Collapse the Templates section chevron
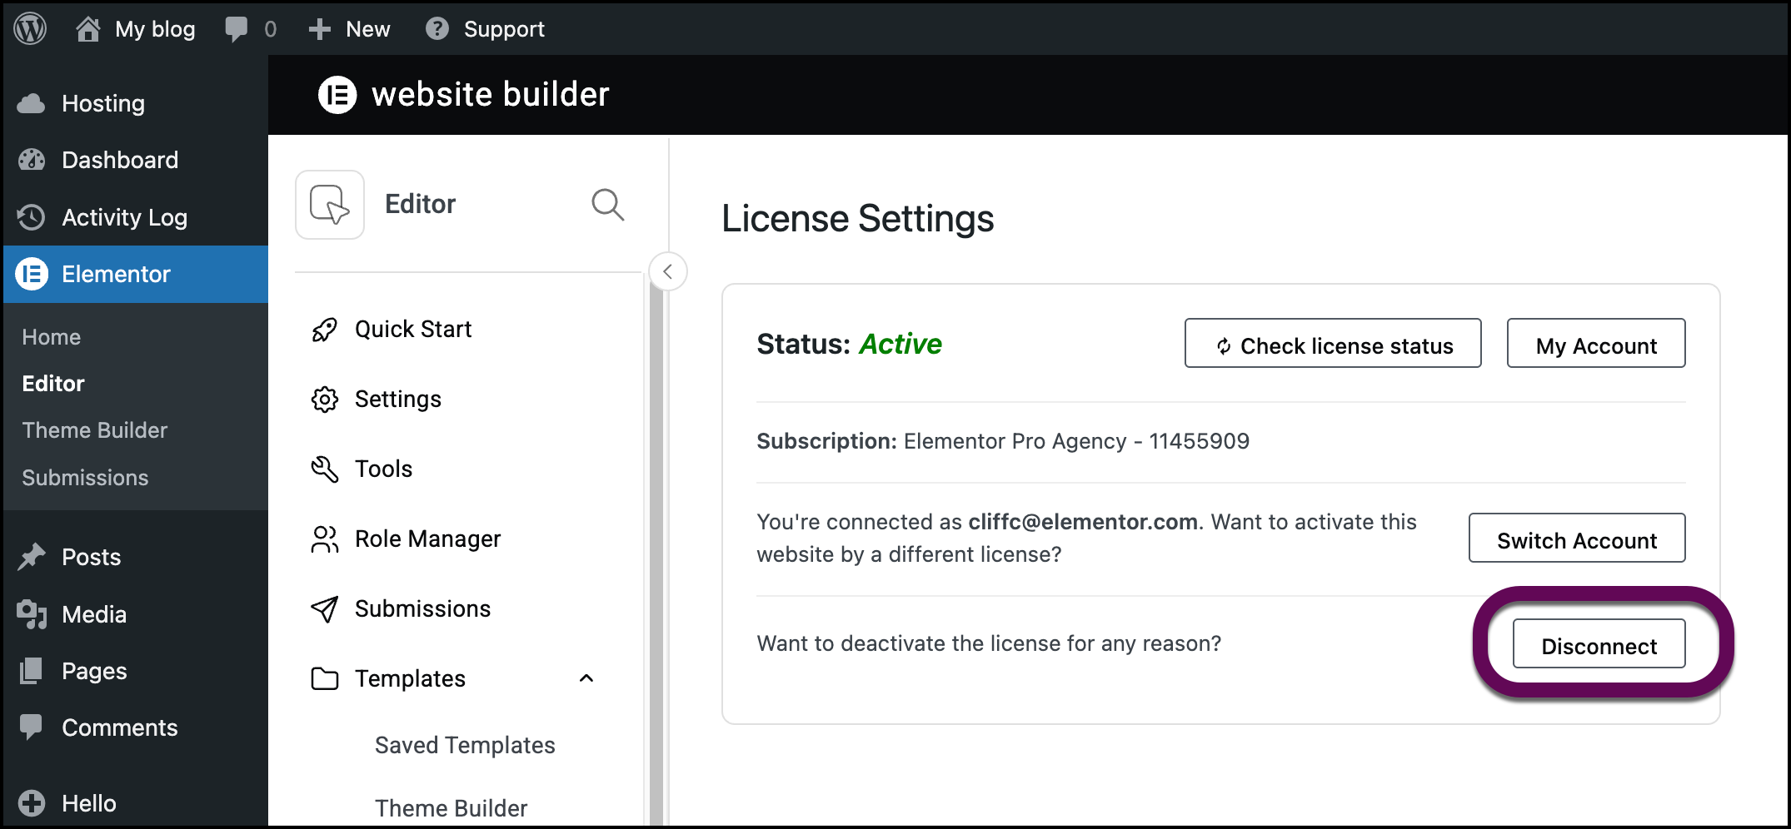Screen dimensions: 1791x829 coord(586,678)
